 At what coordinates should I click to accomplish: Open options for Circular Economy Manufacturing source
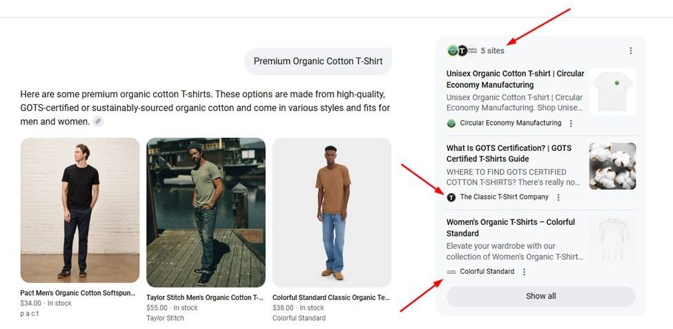[x=571, y=123]
